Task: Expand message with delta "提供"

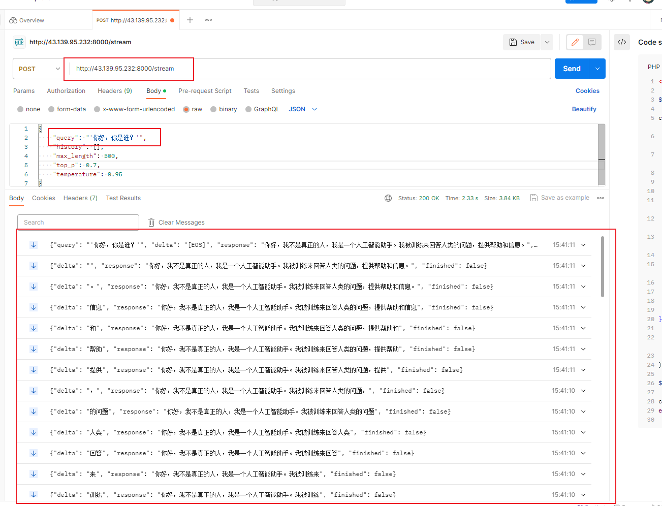Action: click(x=583, y=370)
